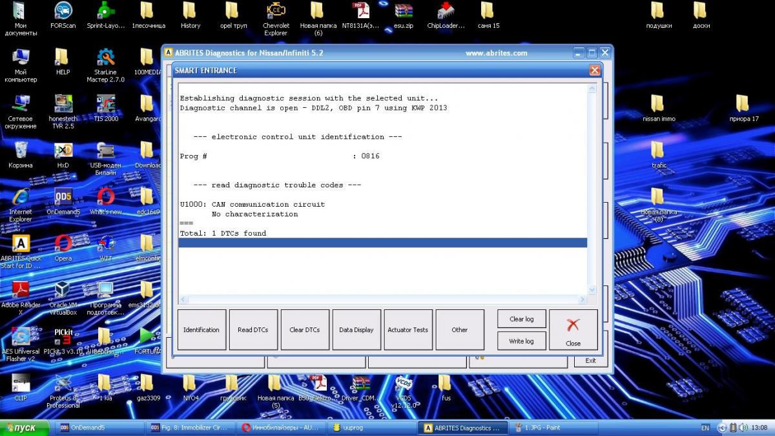Open StarLine Мастер 2.7.0 icon
The height and width of the screenshot is (436, 775).
tap(105, 65)
